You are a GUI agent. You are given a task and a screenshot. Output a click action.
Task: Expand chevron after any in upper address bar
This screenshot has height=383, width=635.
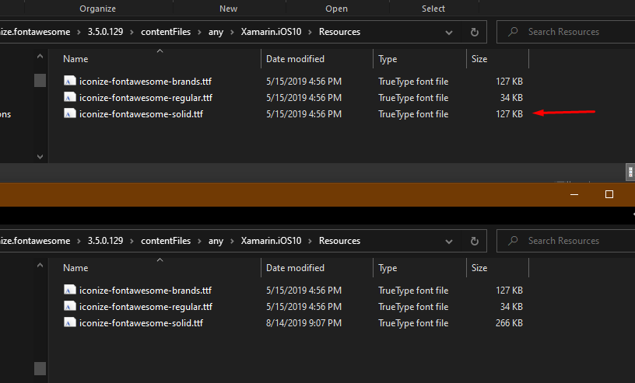(x=232, y=33)
